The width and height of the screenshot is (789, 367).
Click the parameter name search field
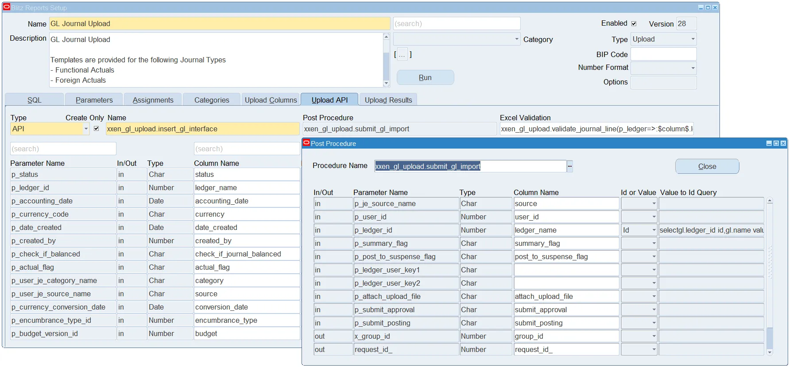click(63, 149)
